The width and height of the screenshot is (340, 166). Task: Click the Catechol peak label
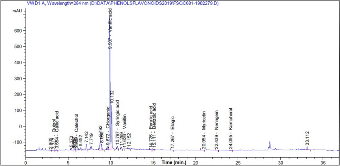(x=76, y=123)
